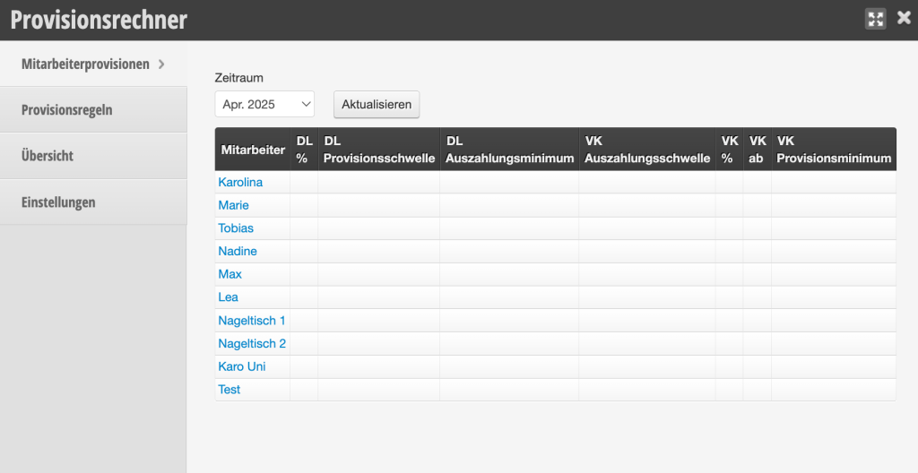Screen dimensions: 918x473
Task: Click the Karo Uni link
Action: click(x=241, y=366)
